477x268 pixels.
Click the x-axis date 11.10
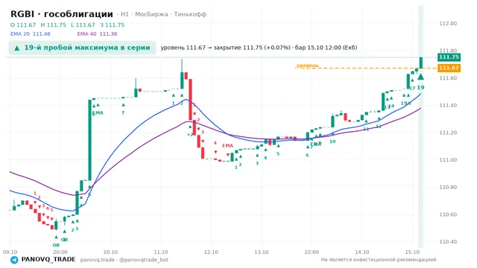click(161, 252)
